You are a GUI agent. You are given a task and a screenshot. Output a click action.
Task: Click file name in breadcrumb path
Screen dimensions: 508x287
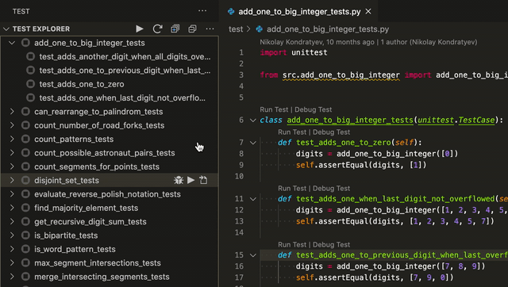pos(328,29)
